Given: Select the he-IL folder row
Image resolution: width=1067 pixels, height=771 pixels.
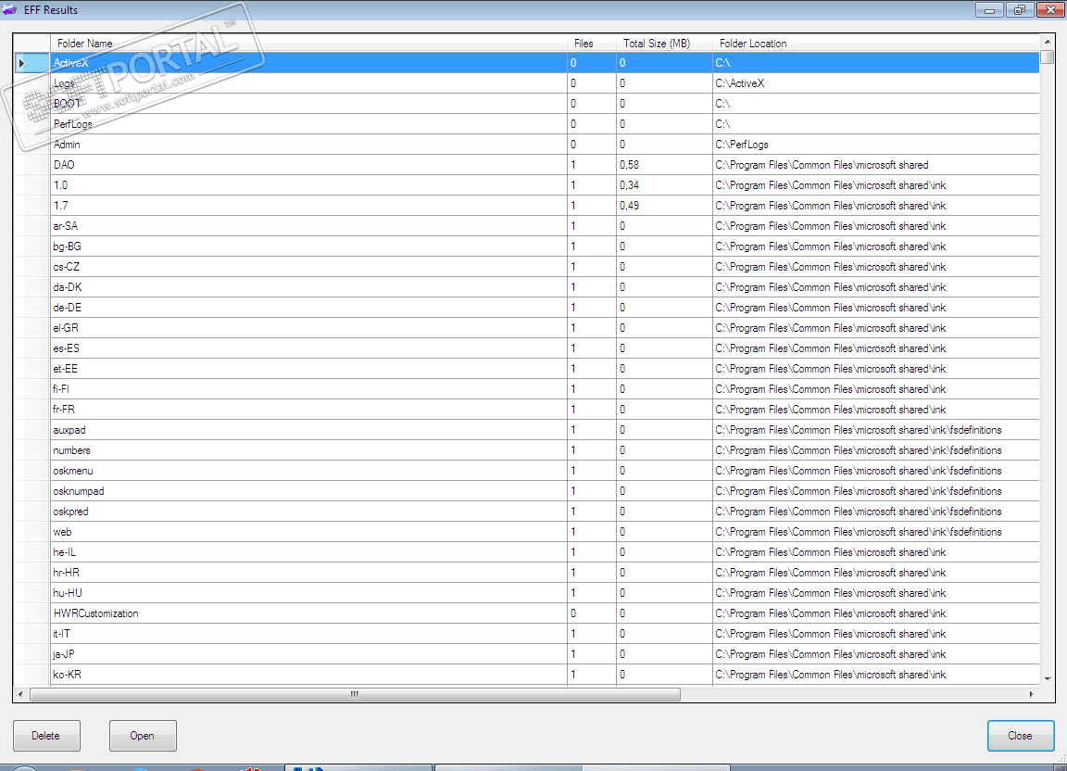Looking at the screenshot, I should 527,553.
